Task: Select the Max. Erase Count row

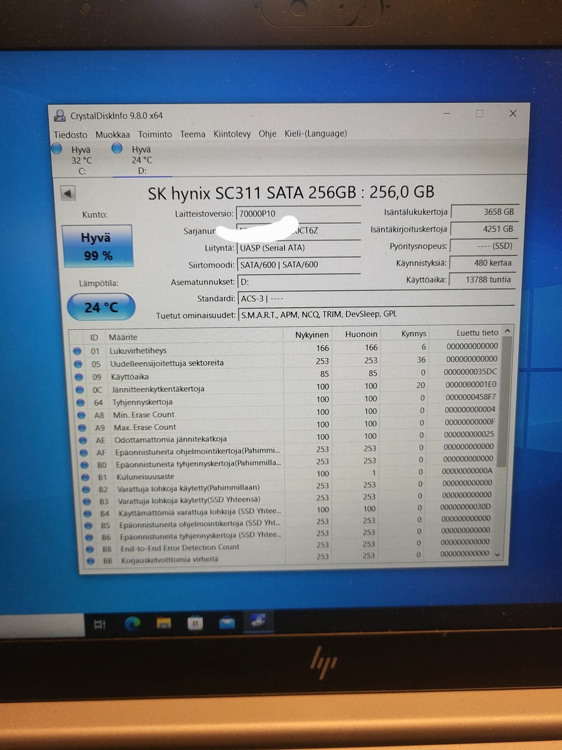Action: [x=287, y=425]
